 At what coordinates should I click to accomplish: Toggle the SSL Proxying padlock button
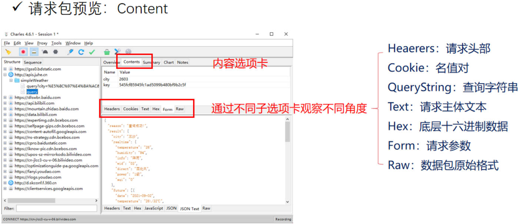tap(33, 52)
